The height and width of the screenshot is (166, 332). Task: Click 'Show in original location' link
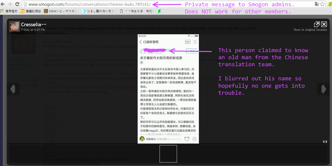pos(310,30)
